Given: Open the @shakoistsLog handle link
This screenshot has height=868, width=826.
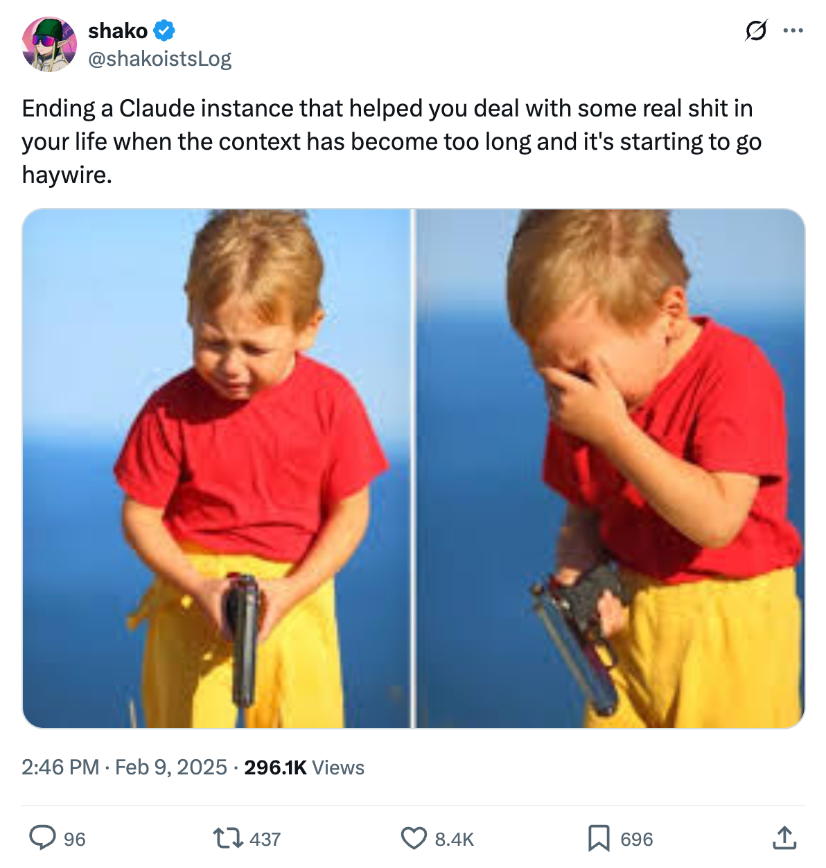Looking at the screenshot, I should coord(159,59).
